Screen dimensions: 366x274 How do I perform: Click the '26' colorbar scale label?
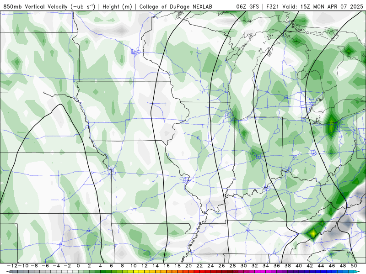tap(221, 266)
